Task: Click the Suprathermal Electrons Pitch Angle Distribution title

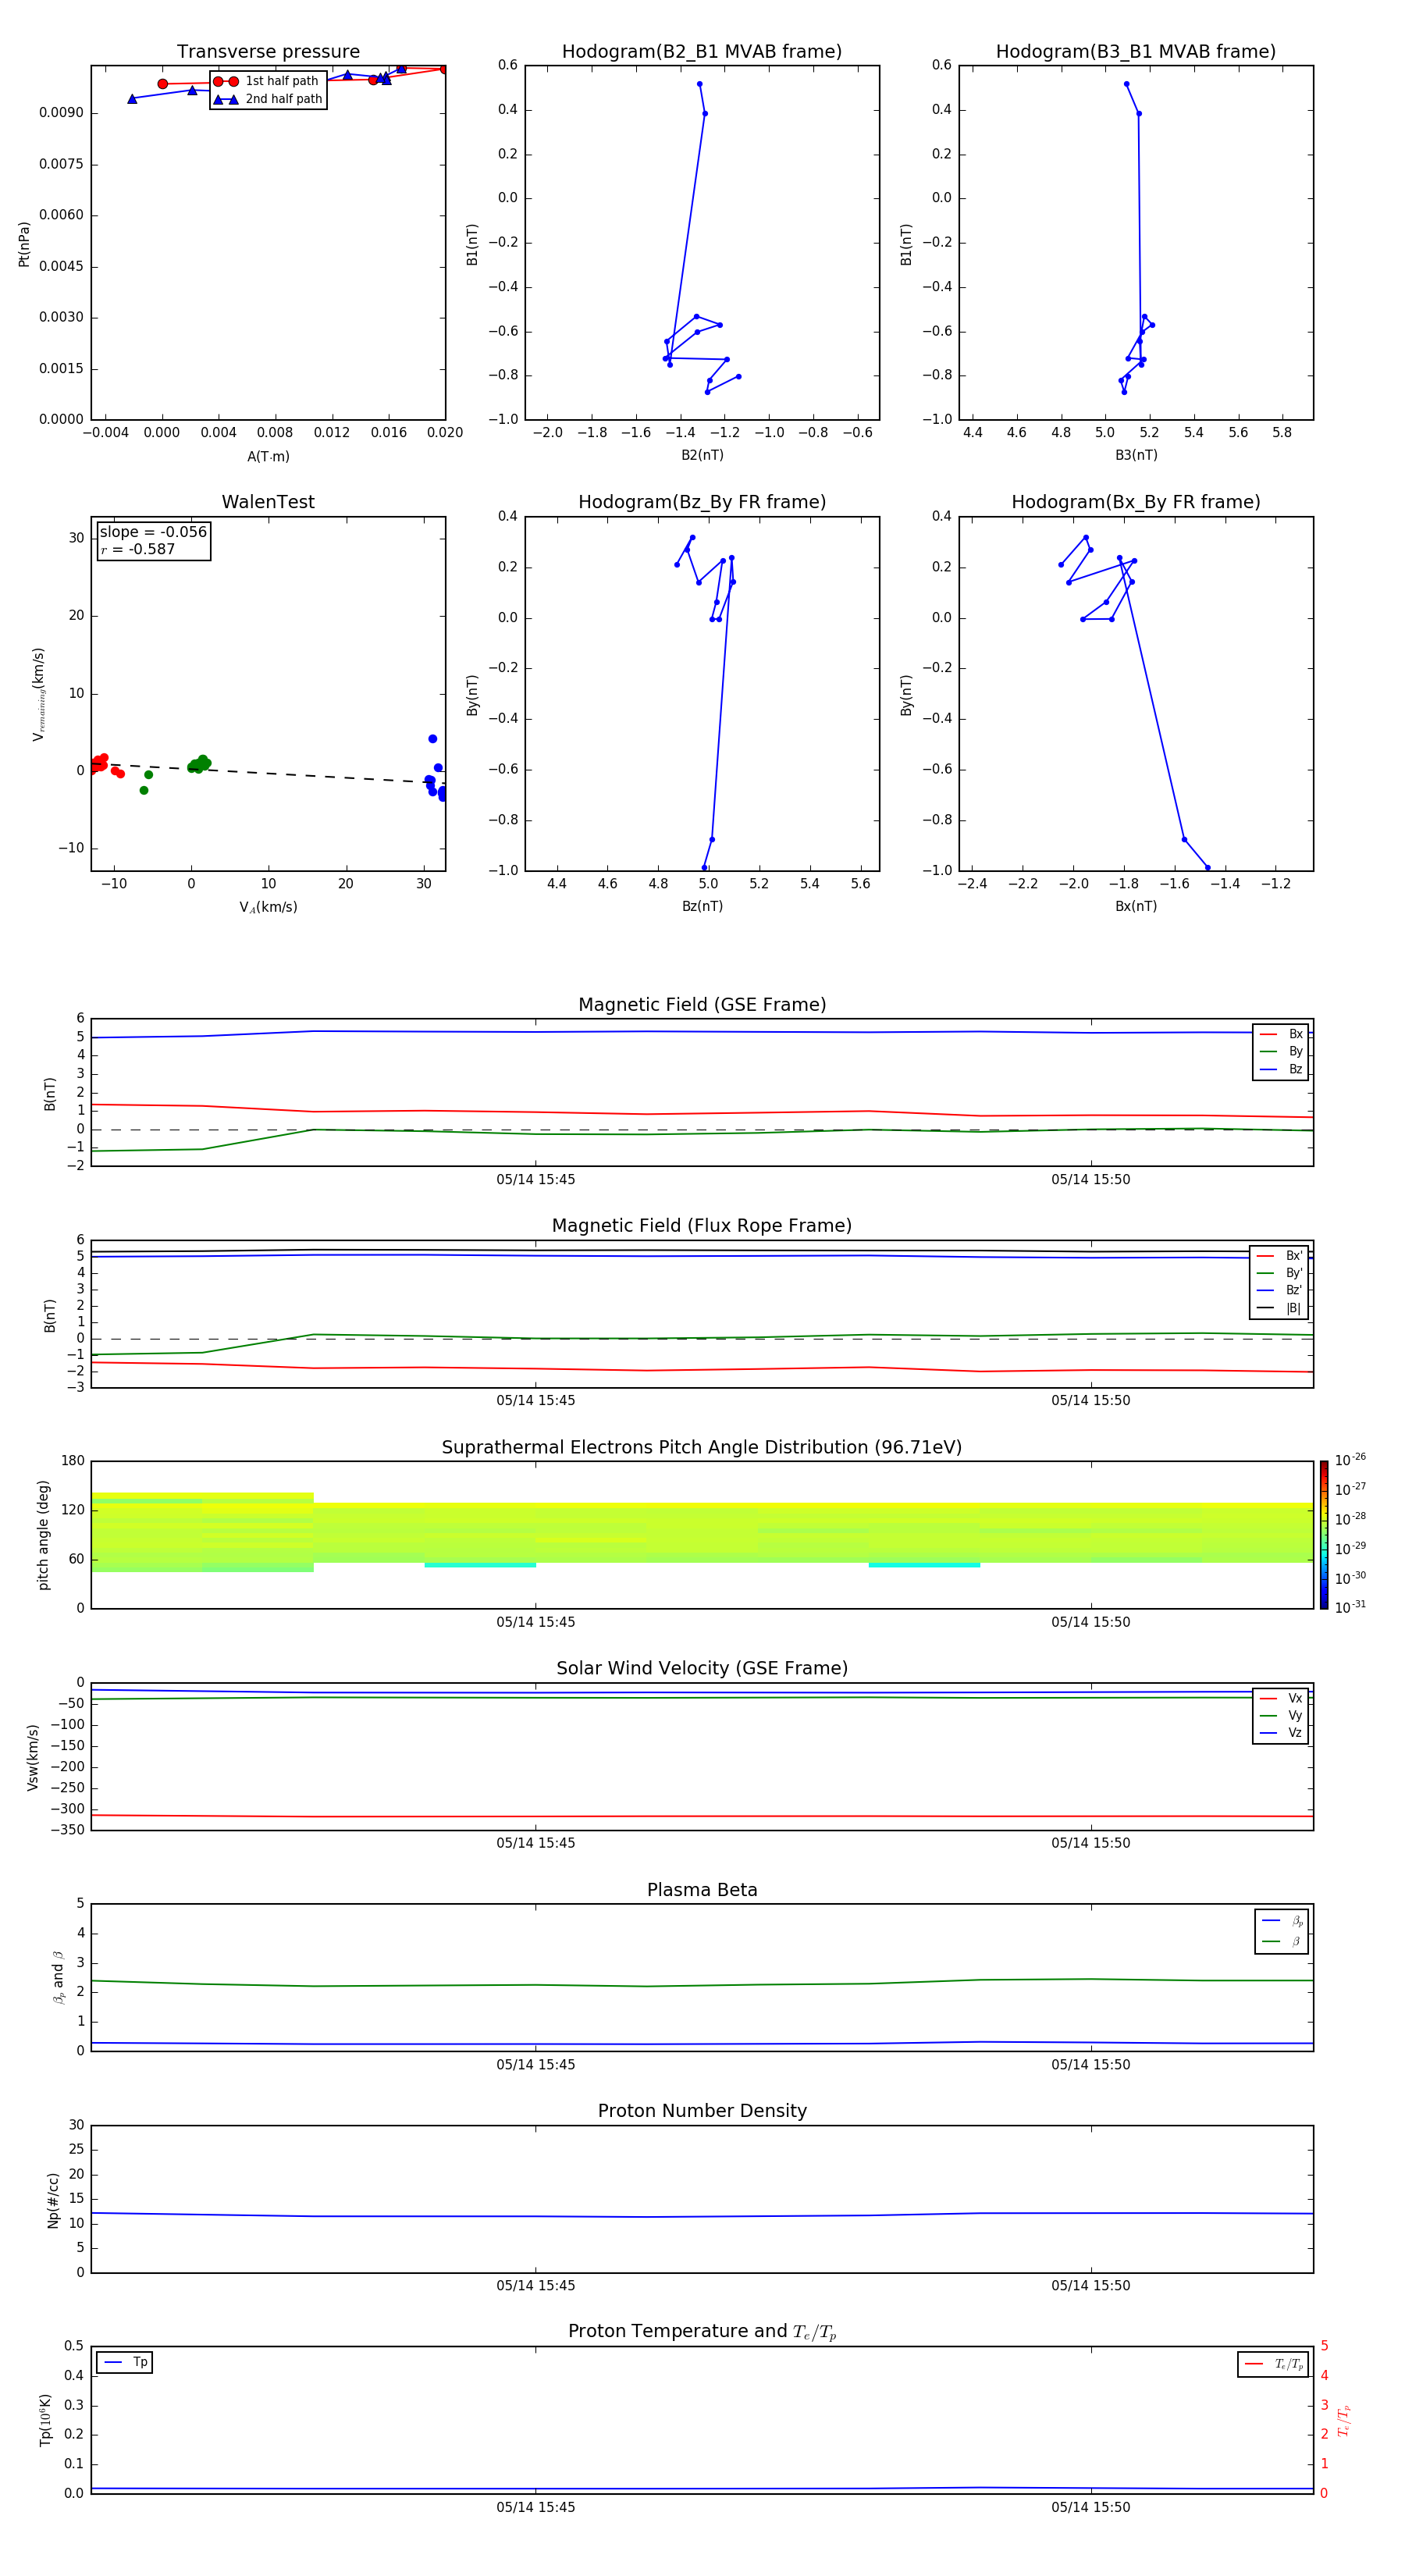Action: point(702,1448)
